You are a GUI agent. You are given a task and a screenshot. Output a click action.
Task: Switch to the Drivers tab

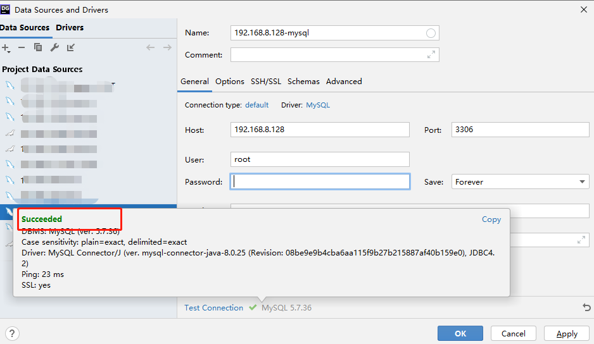(70, 28)
